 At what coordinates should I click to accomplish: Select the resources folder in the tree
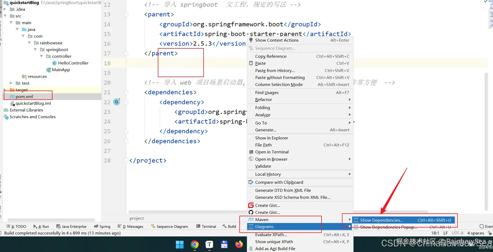[37, 76]
